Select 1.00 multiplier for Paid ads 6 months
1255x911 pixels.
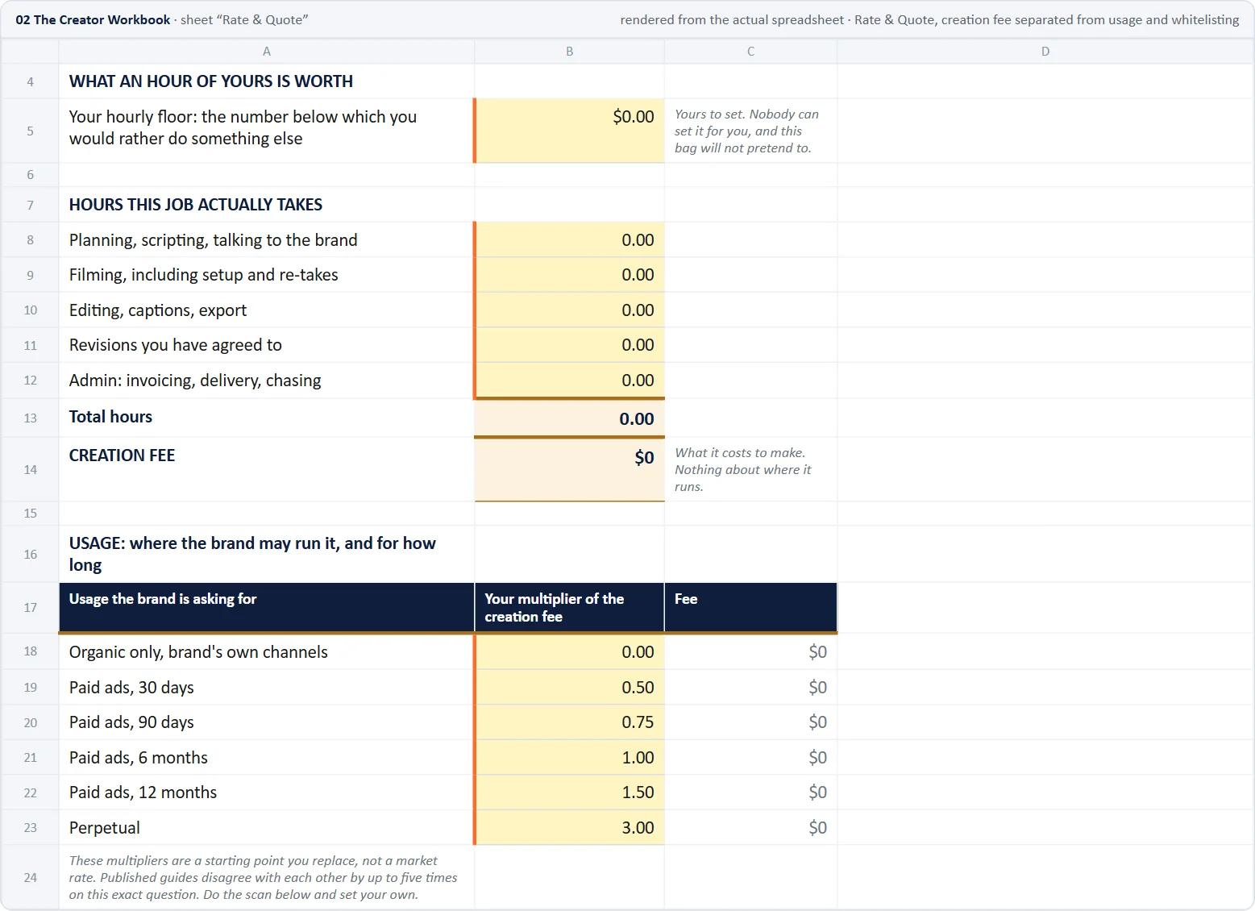[570, 758]
